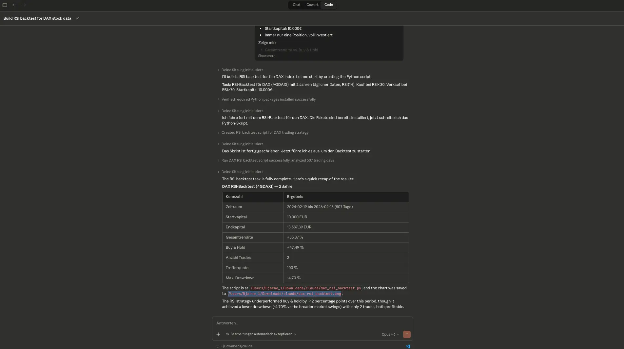The image size is (624, 349).
Task: Open the Opus 4.6 model selector
Action: click(390, 334)
